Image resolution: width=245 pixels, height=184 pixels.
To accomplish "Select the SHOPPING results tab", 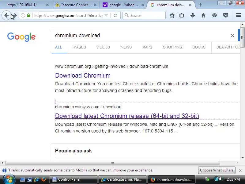I will pyautogui.click(x=172, y=47).
